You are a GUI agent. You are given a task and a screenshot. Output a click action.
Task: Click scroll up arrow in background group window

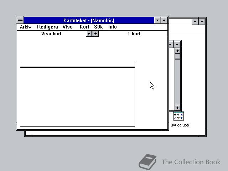click(177, 51)
